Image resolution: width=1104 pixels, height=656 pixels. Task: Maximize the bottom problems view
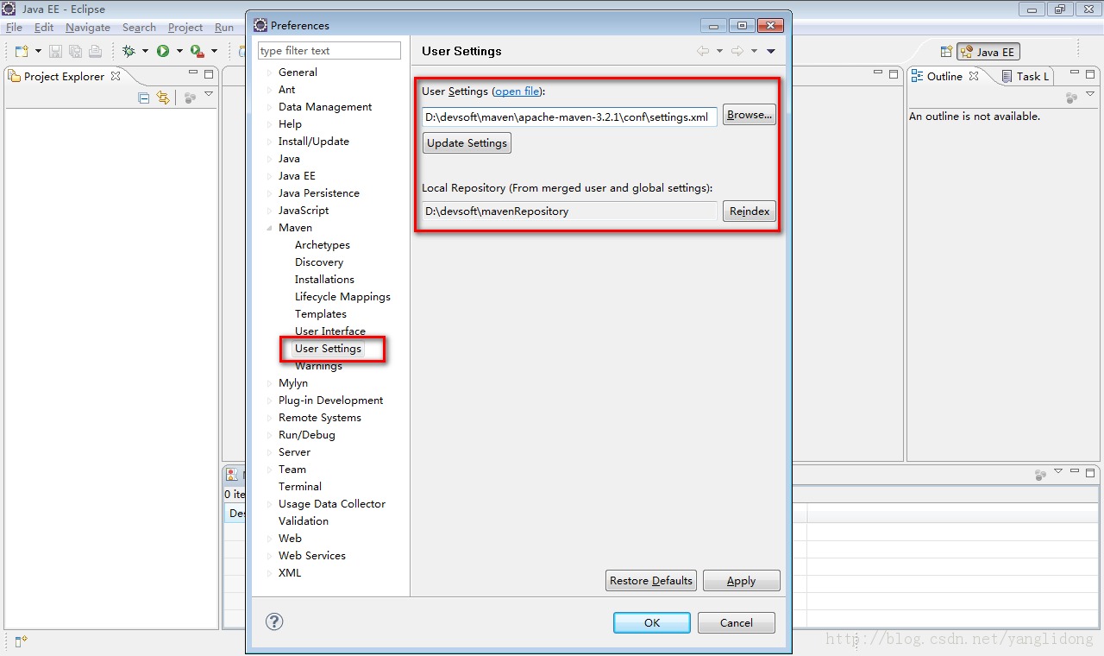(1090, 472)
